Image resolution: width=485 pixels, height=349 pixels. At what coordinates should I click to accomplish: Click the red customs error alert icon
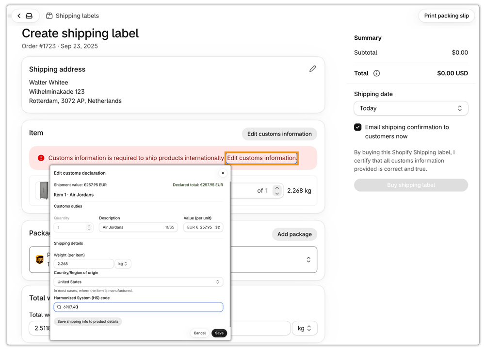41,158
